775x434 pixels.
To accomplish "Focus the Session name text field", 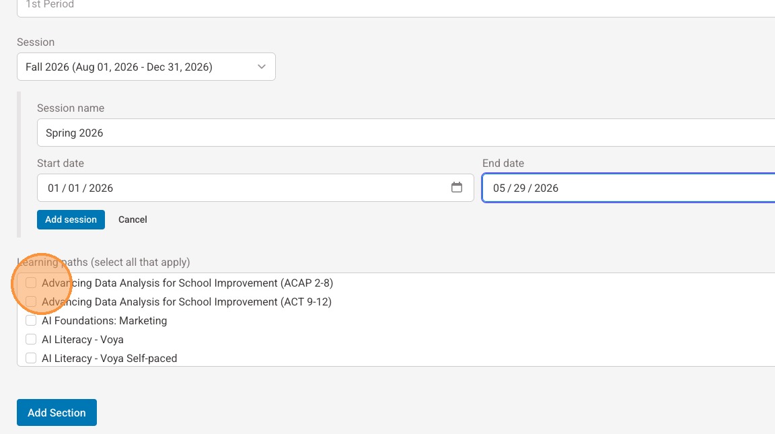I will click(404, 133).
